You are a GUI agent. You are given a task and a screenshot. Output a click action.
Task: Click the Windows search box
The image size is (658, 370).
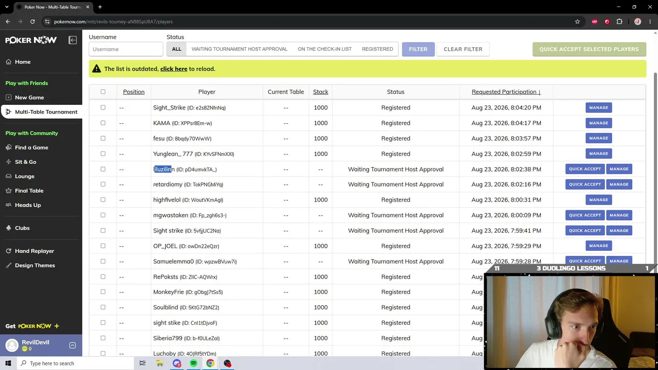click(76, 363)
